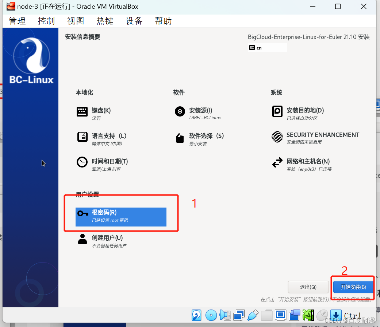The image size is (380, 327).
Task: Click the package icon for 软件选择
Action: coord(180,138)
